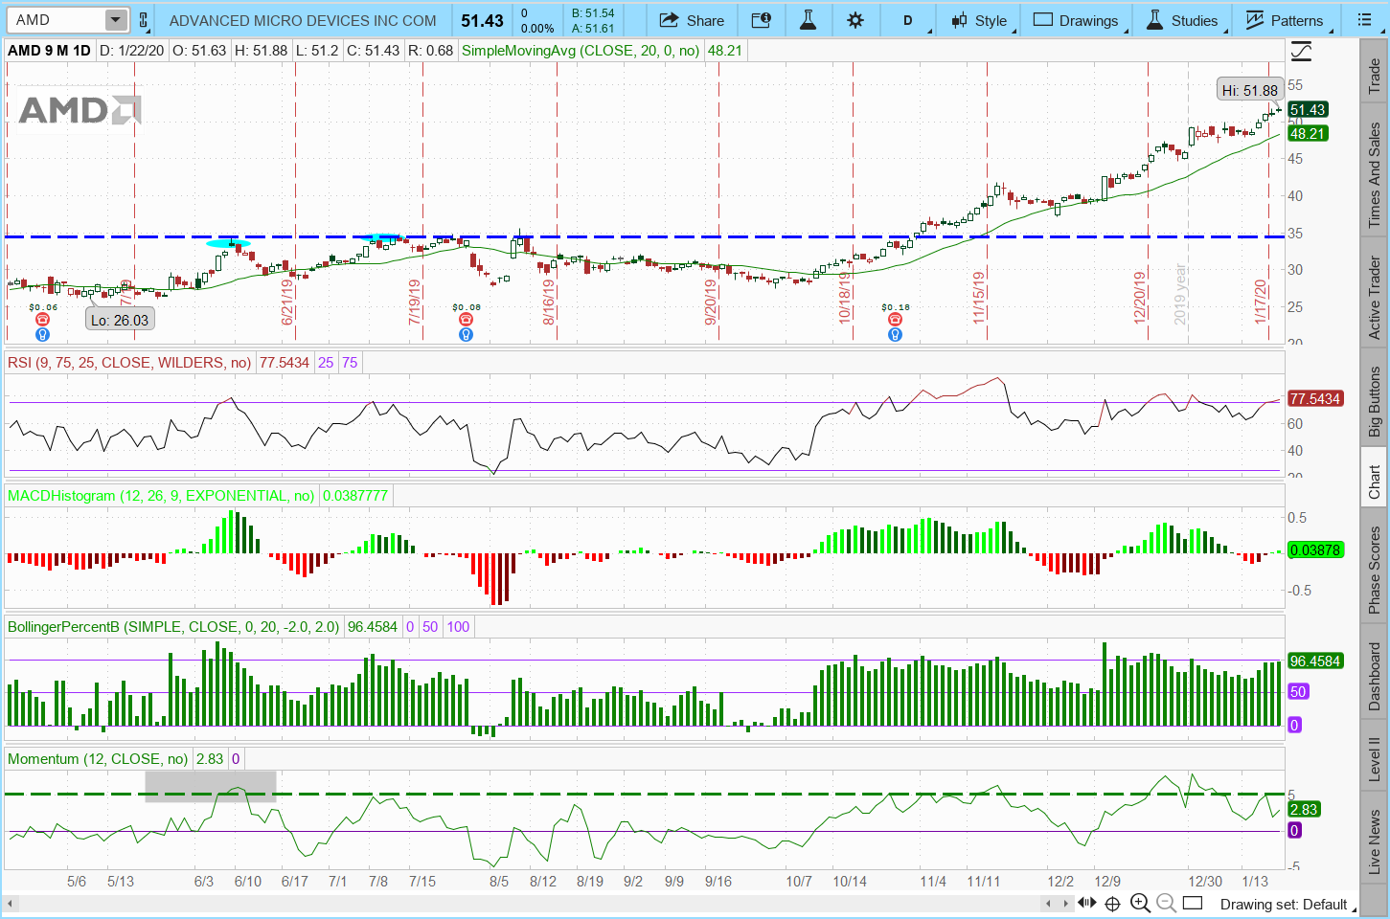
Task: Click the horizontal scrollbar right arrow
Action: pos(1065,903)
